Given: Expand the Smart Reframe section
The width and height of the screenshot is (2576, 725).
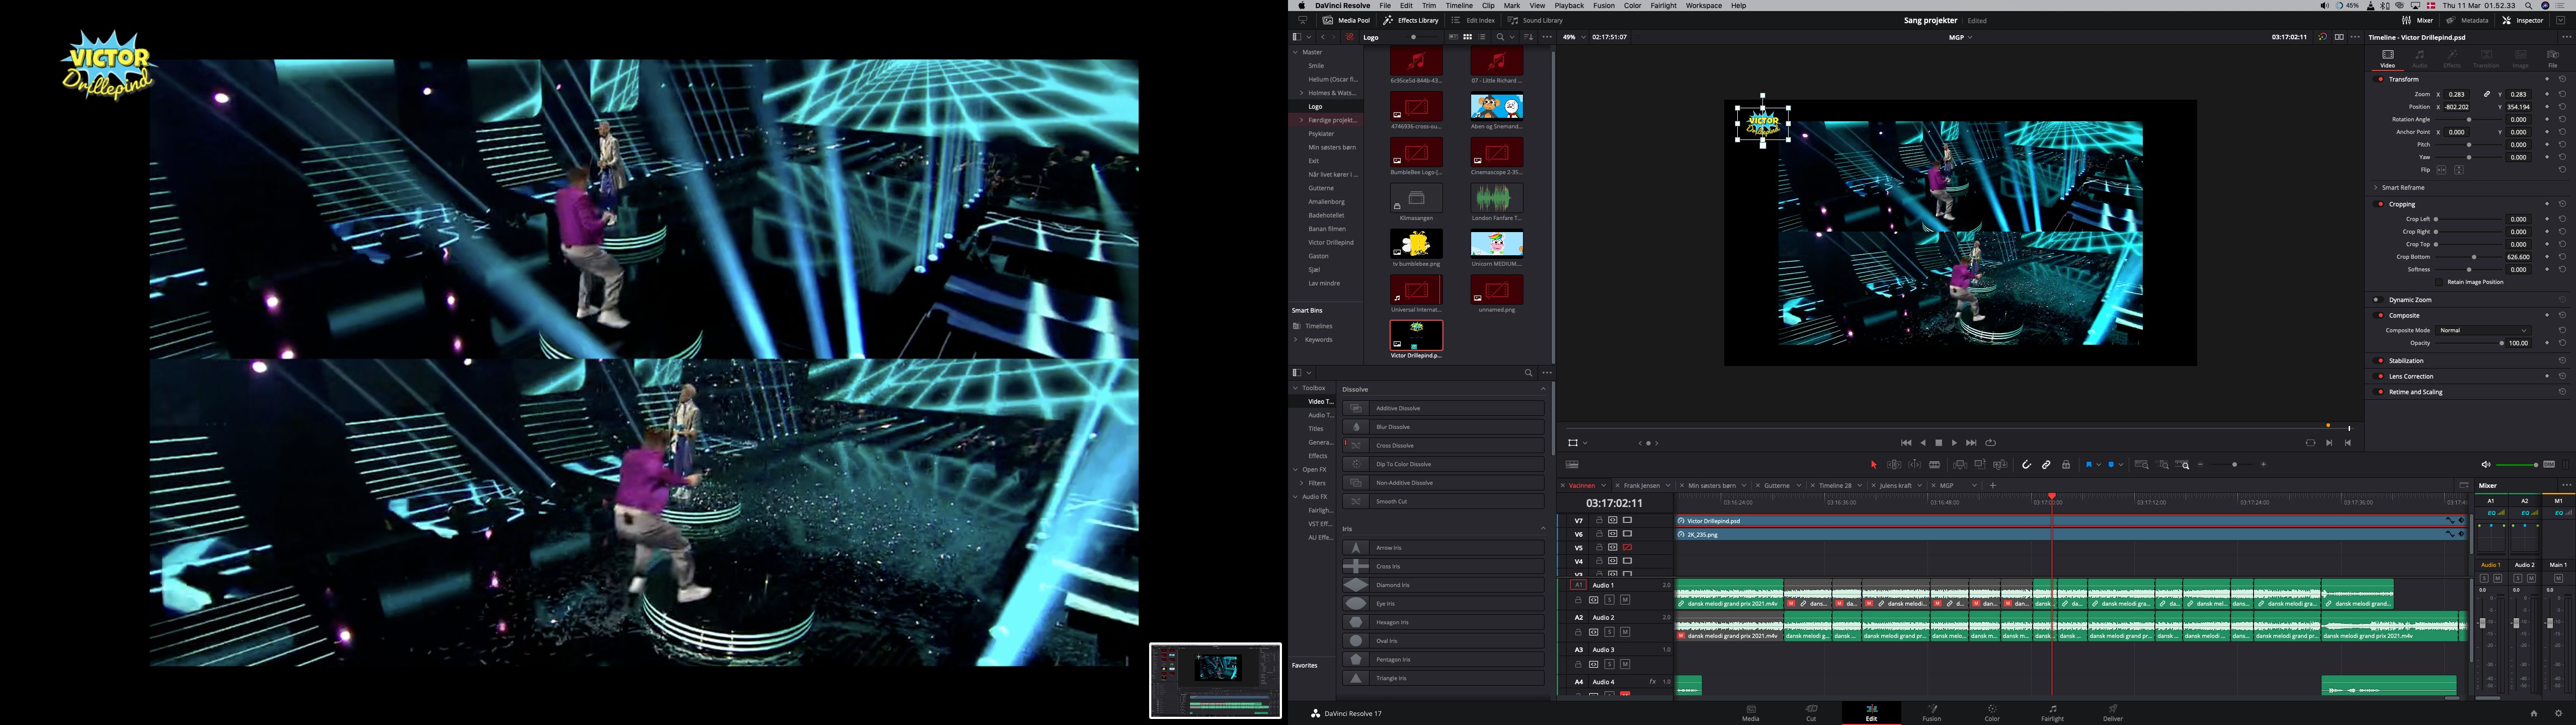Looking at the screenshot, I should click(2375, 187).
